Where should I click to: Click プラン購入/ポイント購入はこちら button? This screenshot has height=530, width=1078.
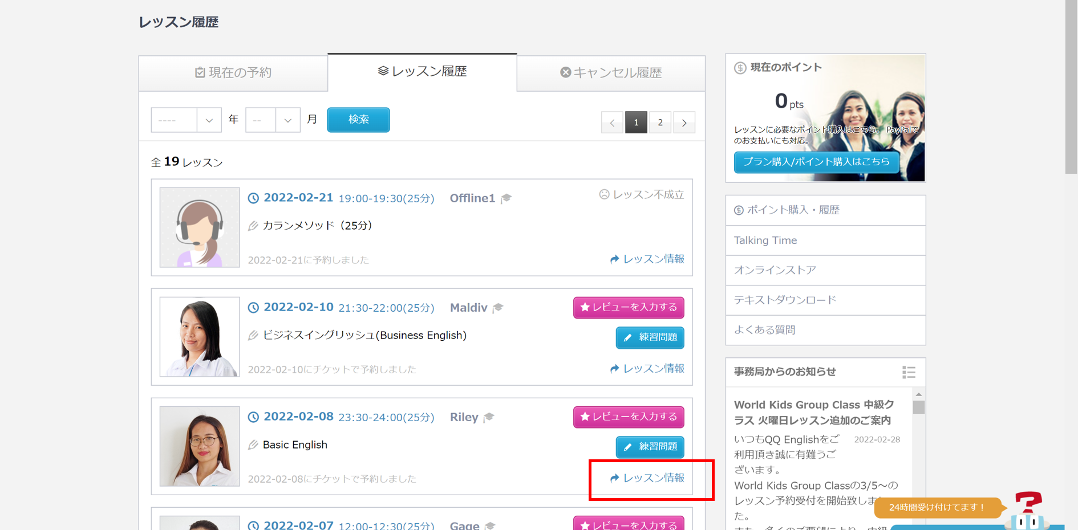point(816,162)
